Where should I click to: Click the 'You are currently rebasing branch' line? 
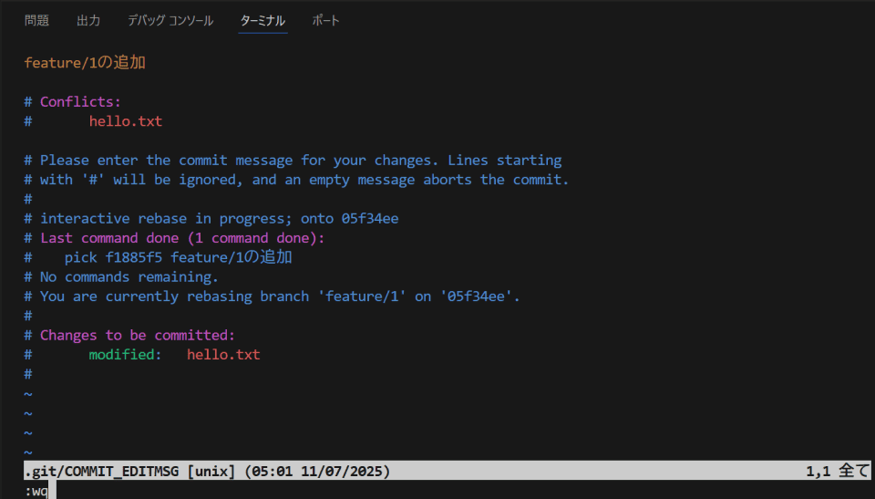[x=272, y=296]
